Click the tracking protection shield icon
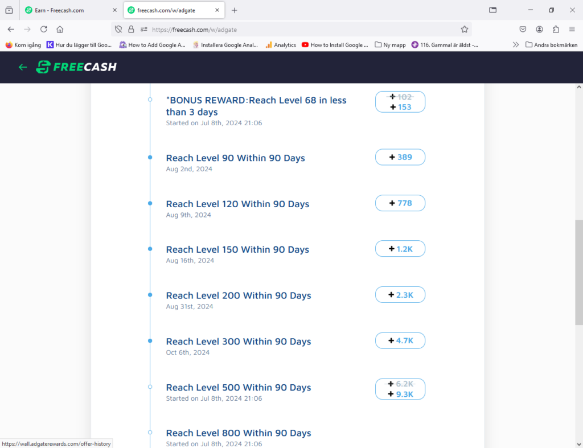Image resolution: width=583 pixels, height=448 pixels. click(118, 30)
